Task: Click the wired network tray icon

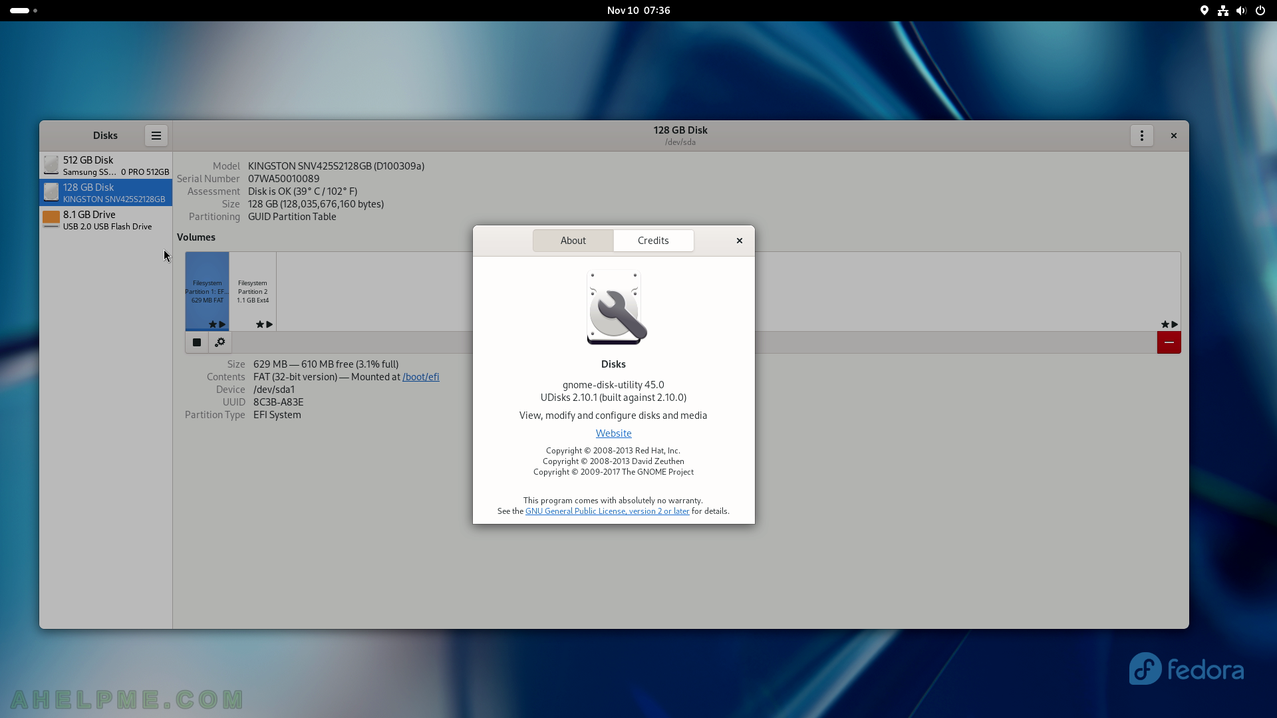Action: click(x=1223, y=11)
